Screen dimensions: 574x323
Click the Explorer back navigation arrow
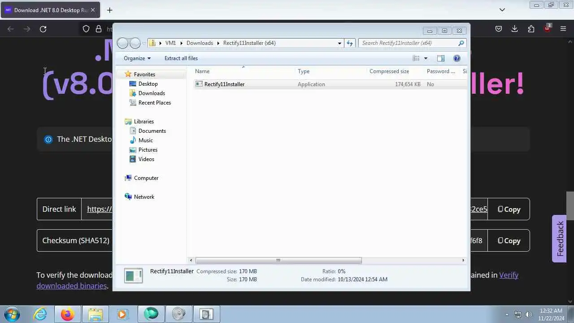[122, 43]
